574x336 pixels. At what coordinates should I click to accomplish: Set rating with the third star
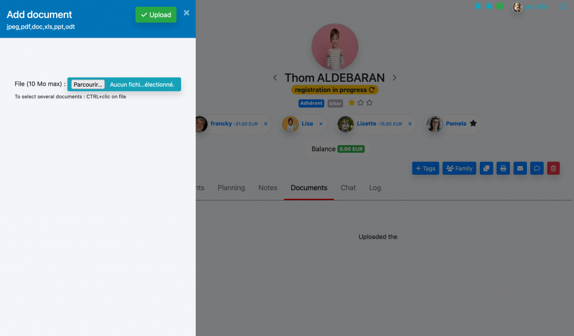click(369, 102)
